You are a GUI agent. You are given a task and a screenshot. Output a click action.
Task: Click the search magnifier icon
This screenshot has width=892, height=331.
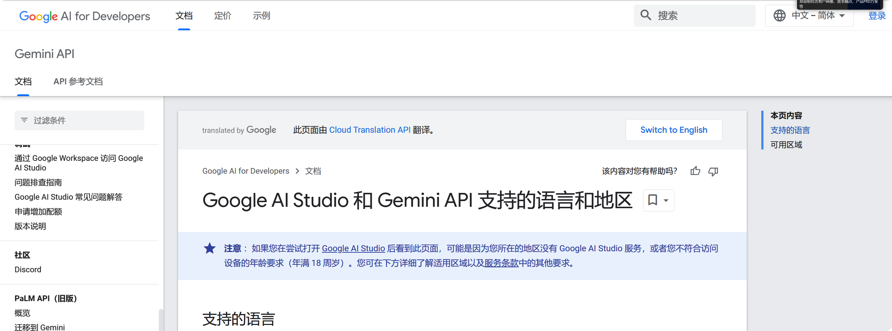tap(646, 15)
